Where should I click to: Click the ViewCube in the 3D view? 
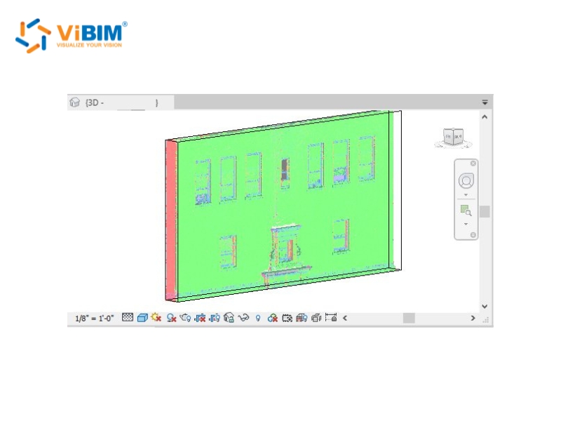pos(453,138)
